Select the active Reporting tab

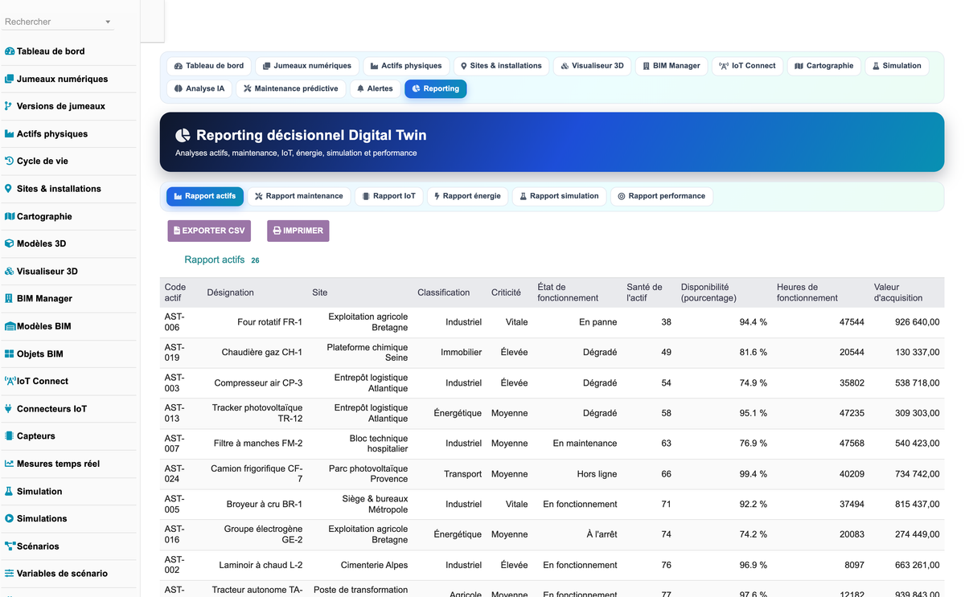pos(435,88)
